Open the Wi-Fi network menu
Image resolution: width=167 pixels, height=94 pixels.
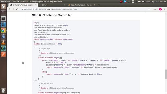[129, 2]
